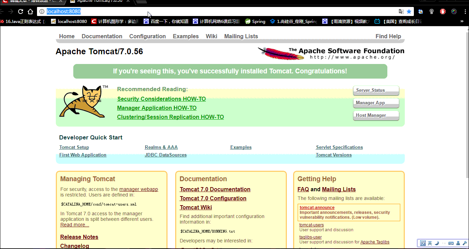Open the Apache Taglibs link
This screenshot has height=249, width=469.
[x=375, y=242]
